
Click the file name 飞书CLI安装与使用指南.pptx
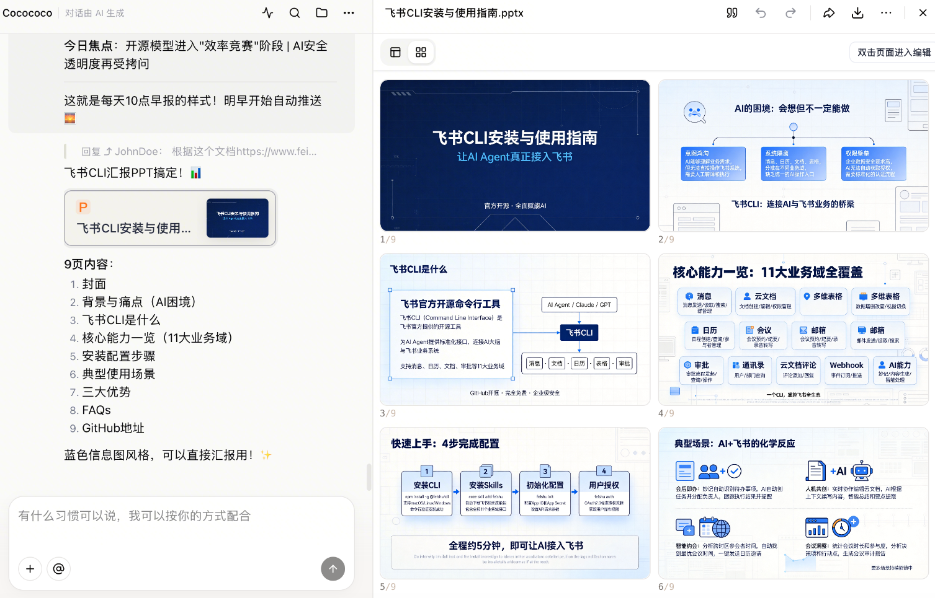pyautogui.click(x=454, y=13)
